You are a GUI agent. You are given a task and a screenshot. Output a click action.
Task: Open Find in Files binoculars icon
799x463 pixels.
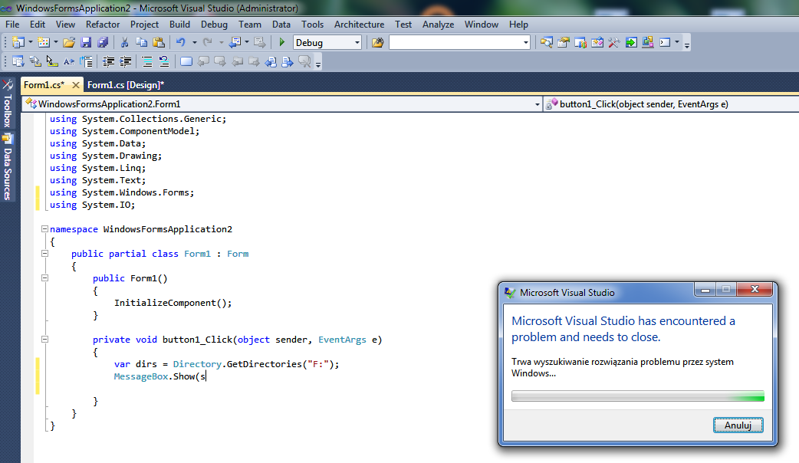pyautogui.click(x=377, y=43)
